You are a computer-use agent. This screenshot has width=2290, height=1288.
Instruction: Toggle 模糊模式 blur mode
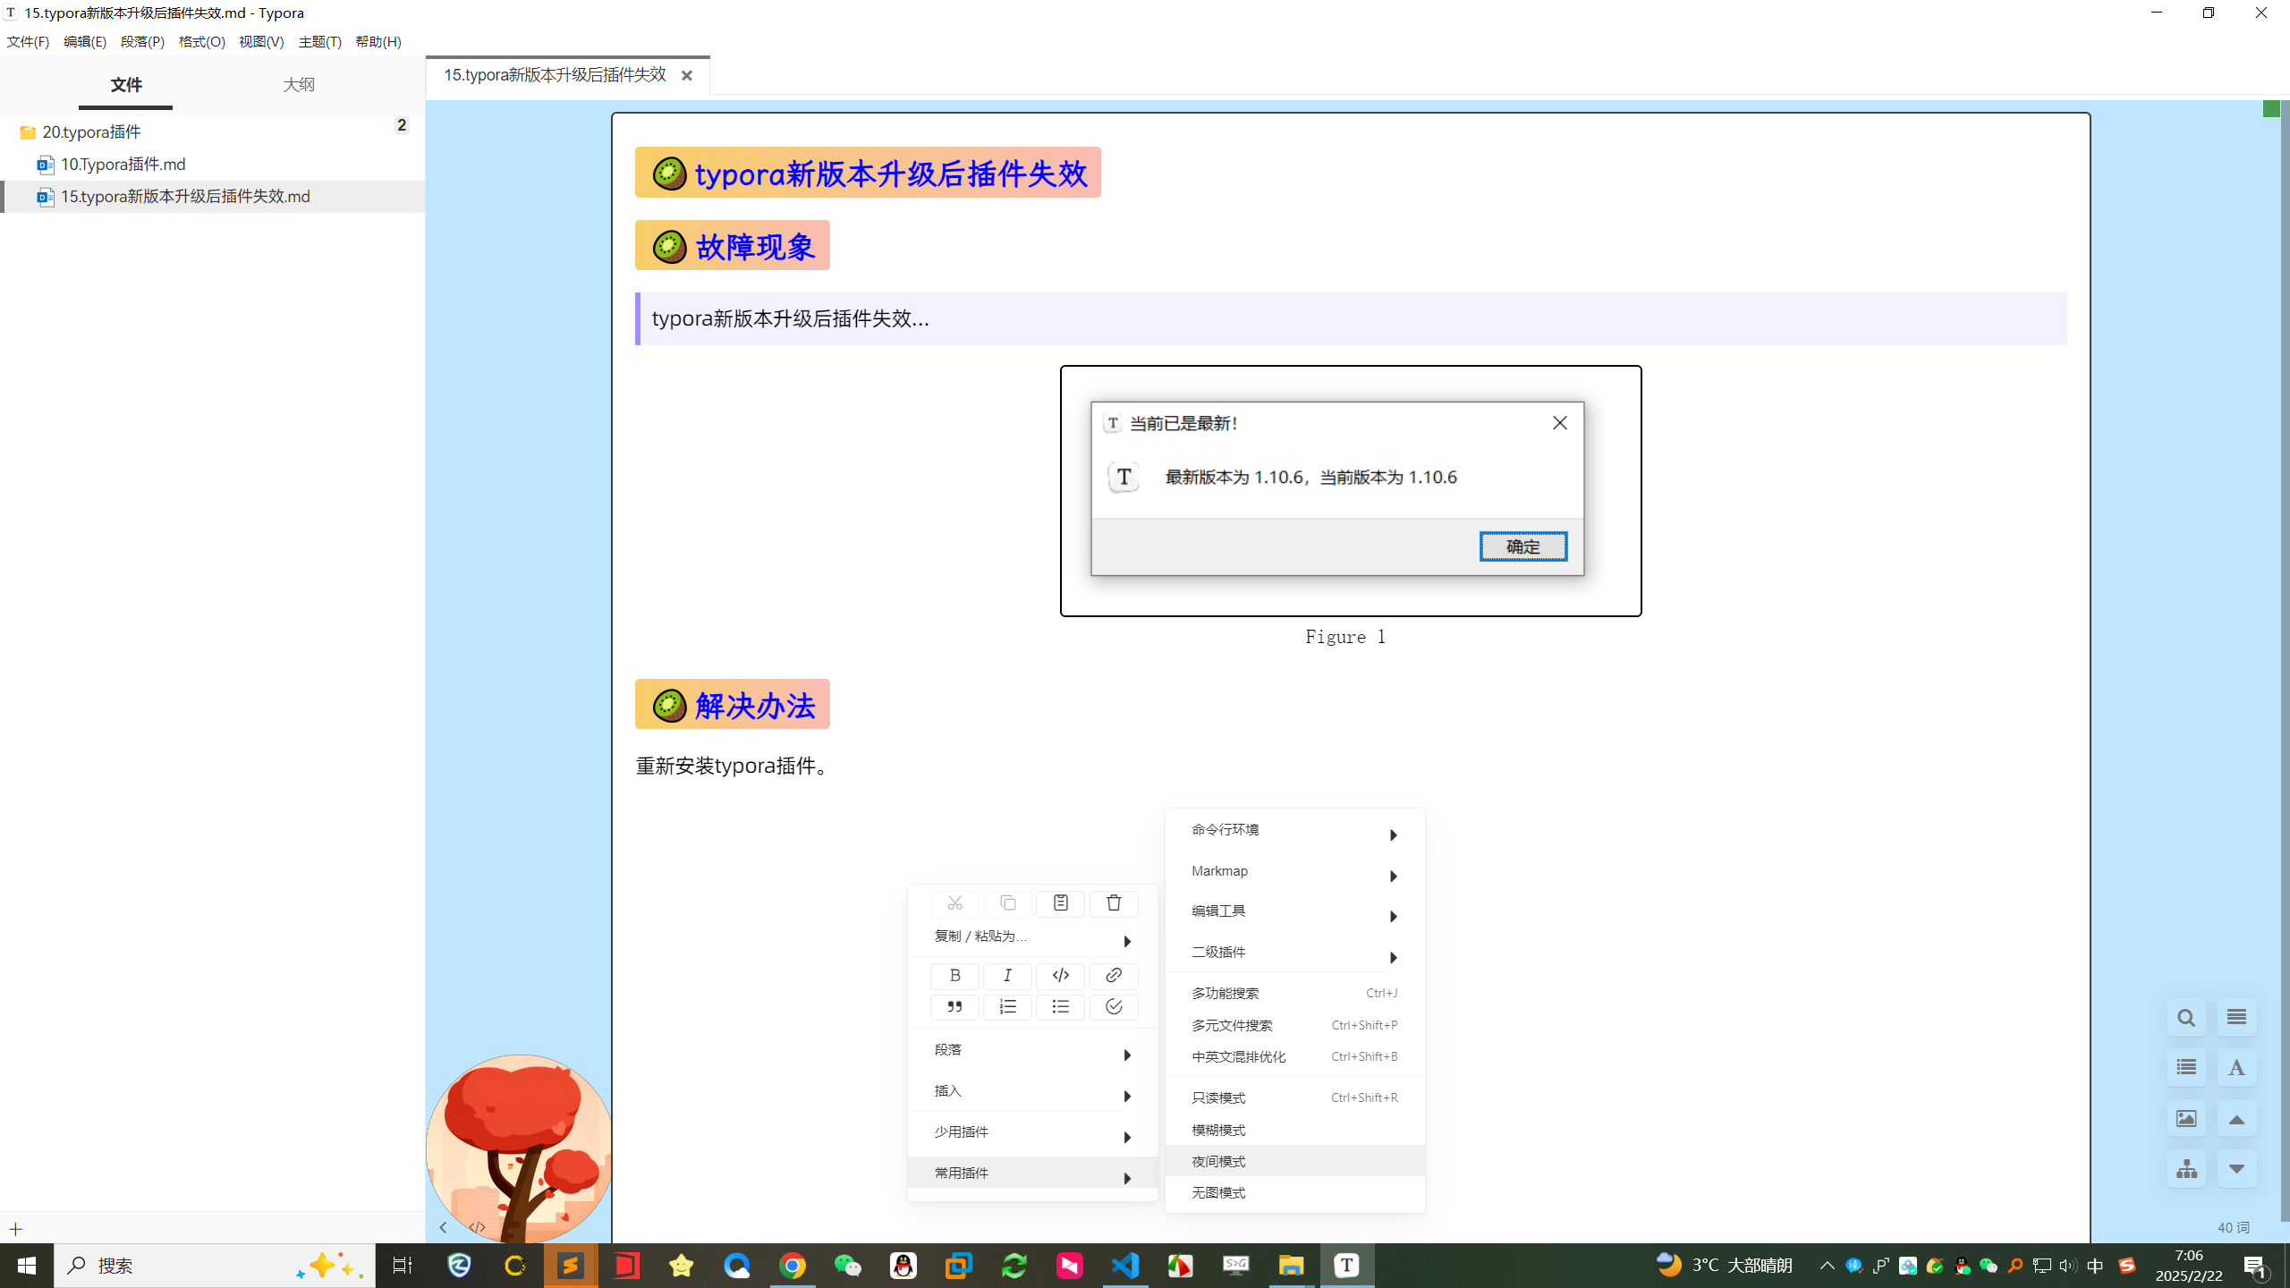click(1294, 1130)
